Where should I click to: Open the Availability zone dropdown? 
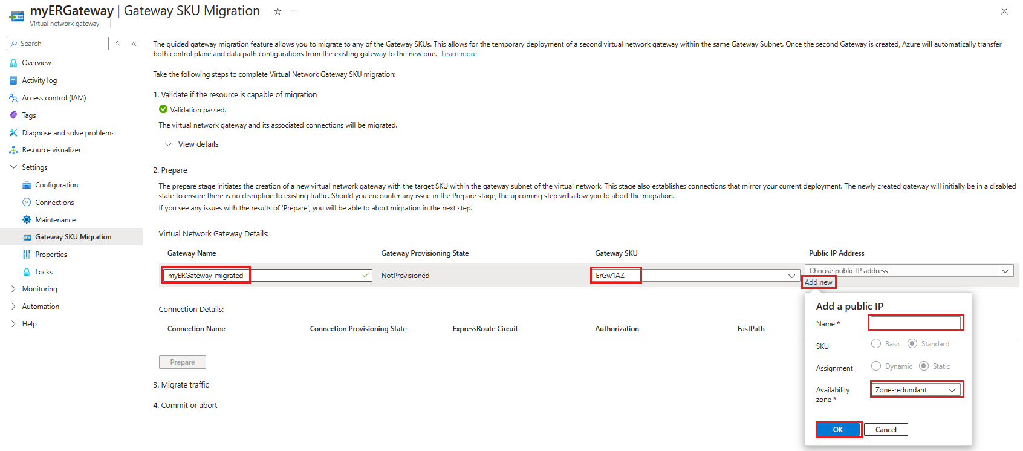click(x=917, y=390)
